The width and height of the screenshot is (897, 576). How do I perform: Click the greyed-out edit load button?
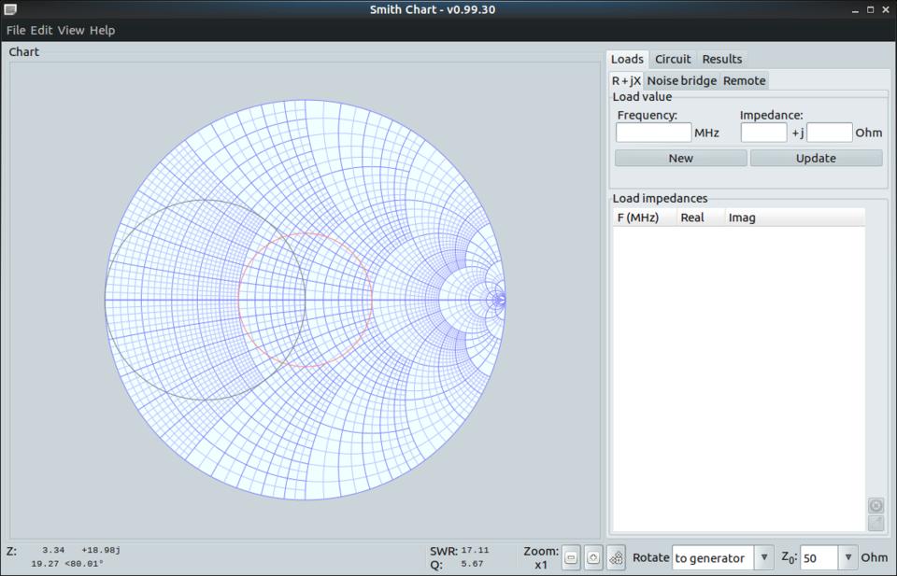pyautogui.click(x=876, y=523)
